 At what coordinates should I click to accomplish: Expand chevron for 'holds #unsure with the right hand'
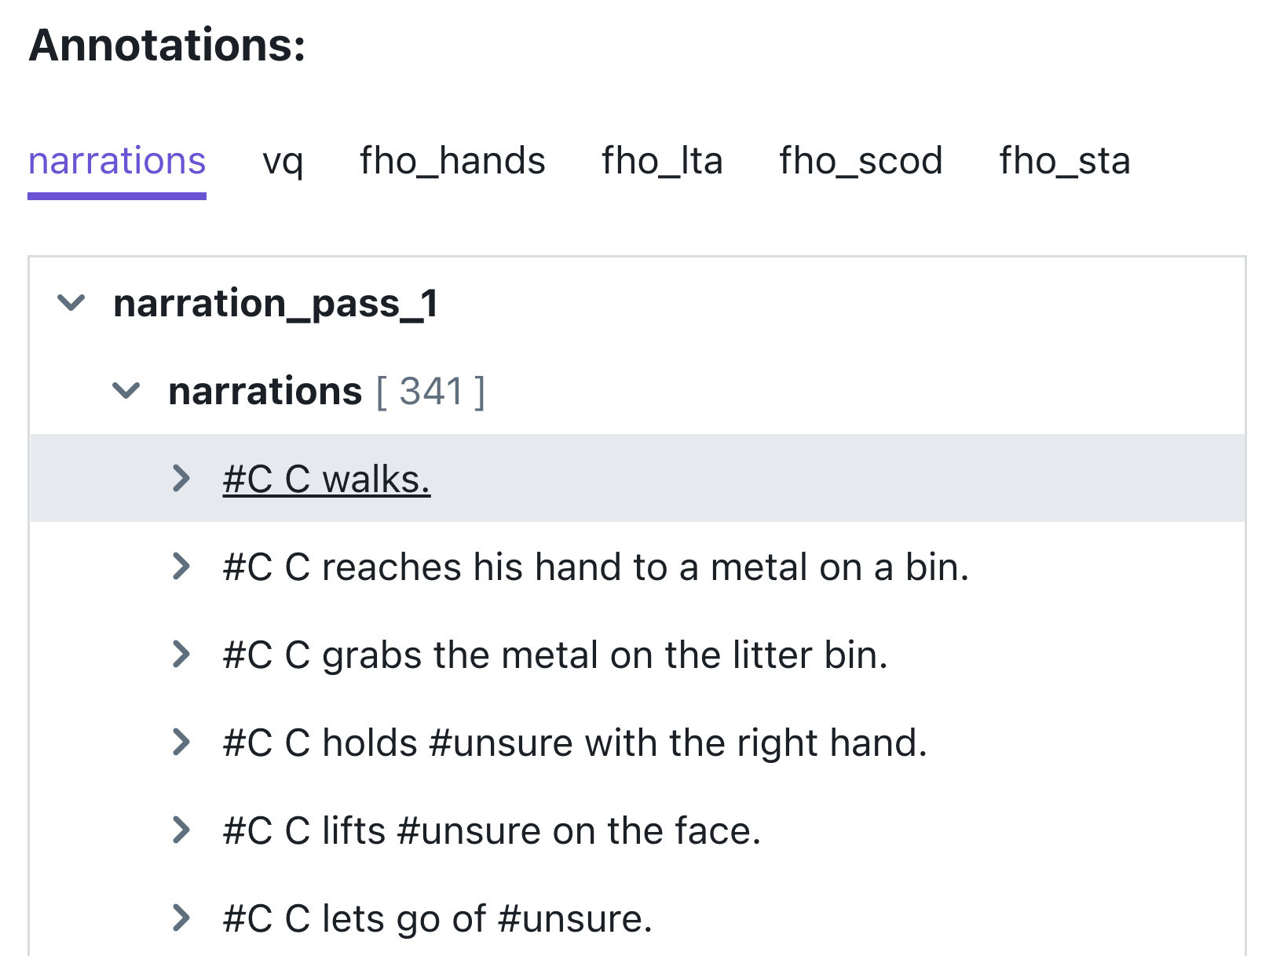[181, 742]
